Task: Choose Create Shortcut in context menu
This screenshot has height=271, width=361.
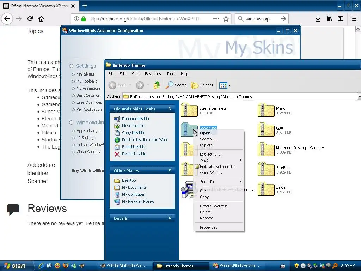Action: coord(219,206)
